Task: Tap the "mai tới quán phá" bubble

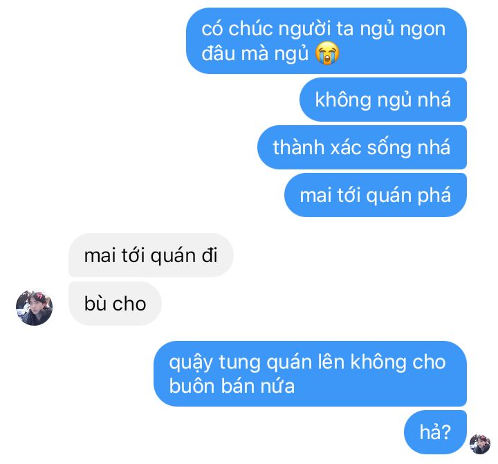Action: point(376,195)
